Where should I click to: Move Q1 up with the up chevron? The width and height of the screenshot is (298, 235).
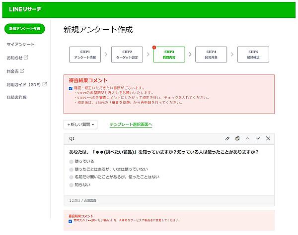[x=248, y=138]
